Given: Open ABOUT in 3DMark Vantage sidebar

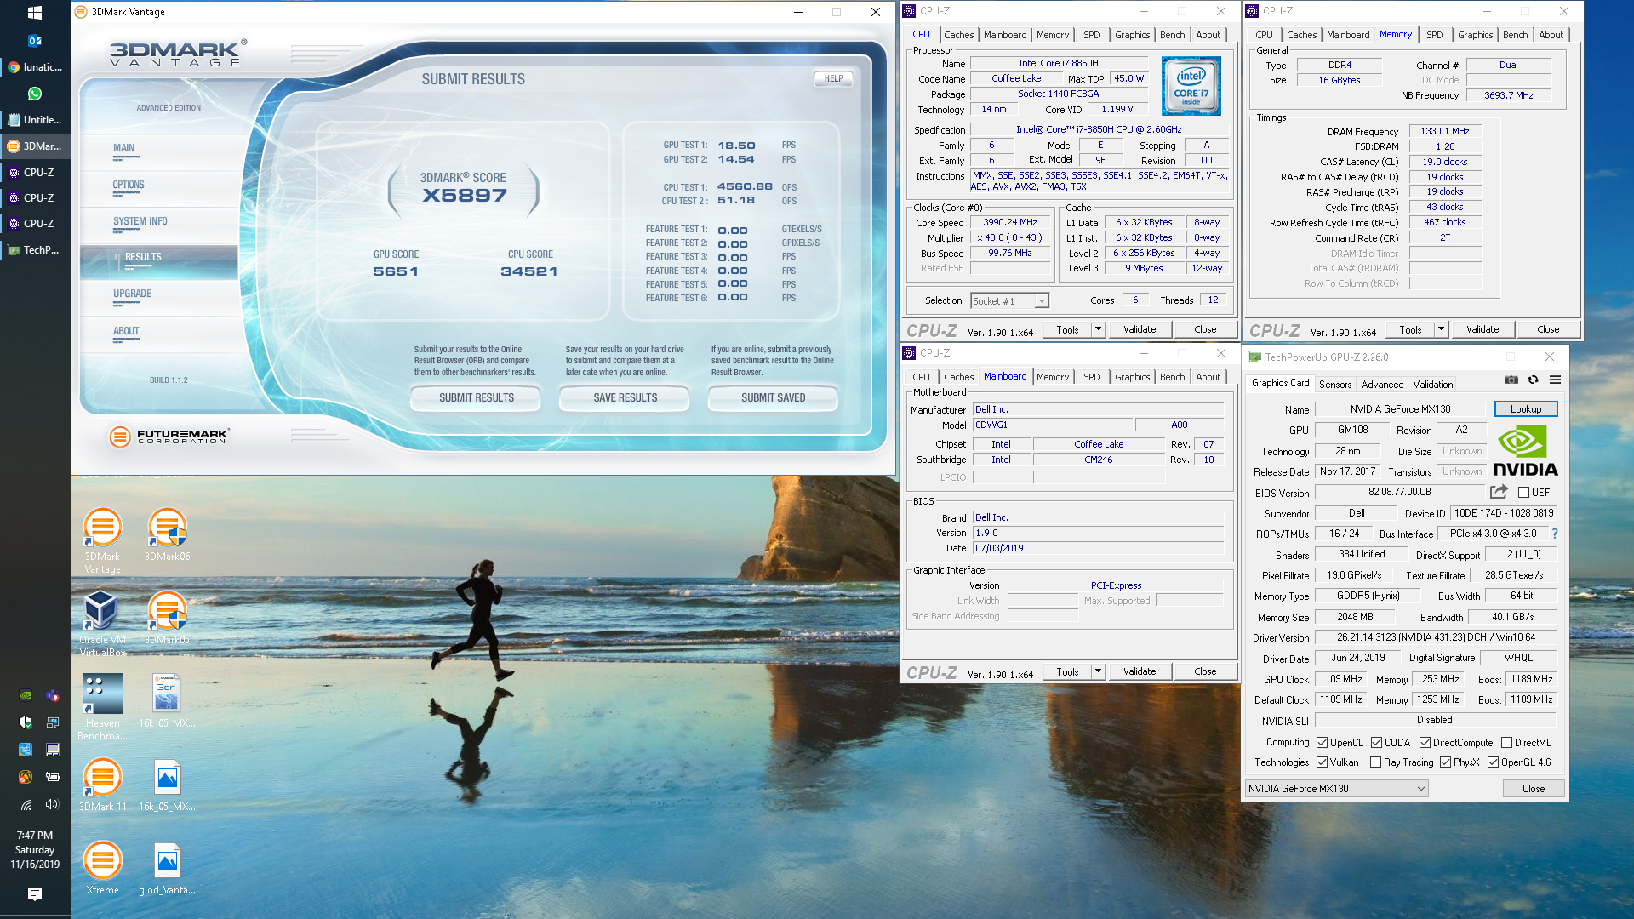Looking at the screenshot, I should coord(126,331).
